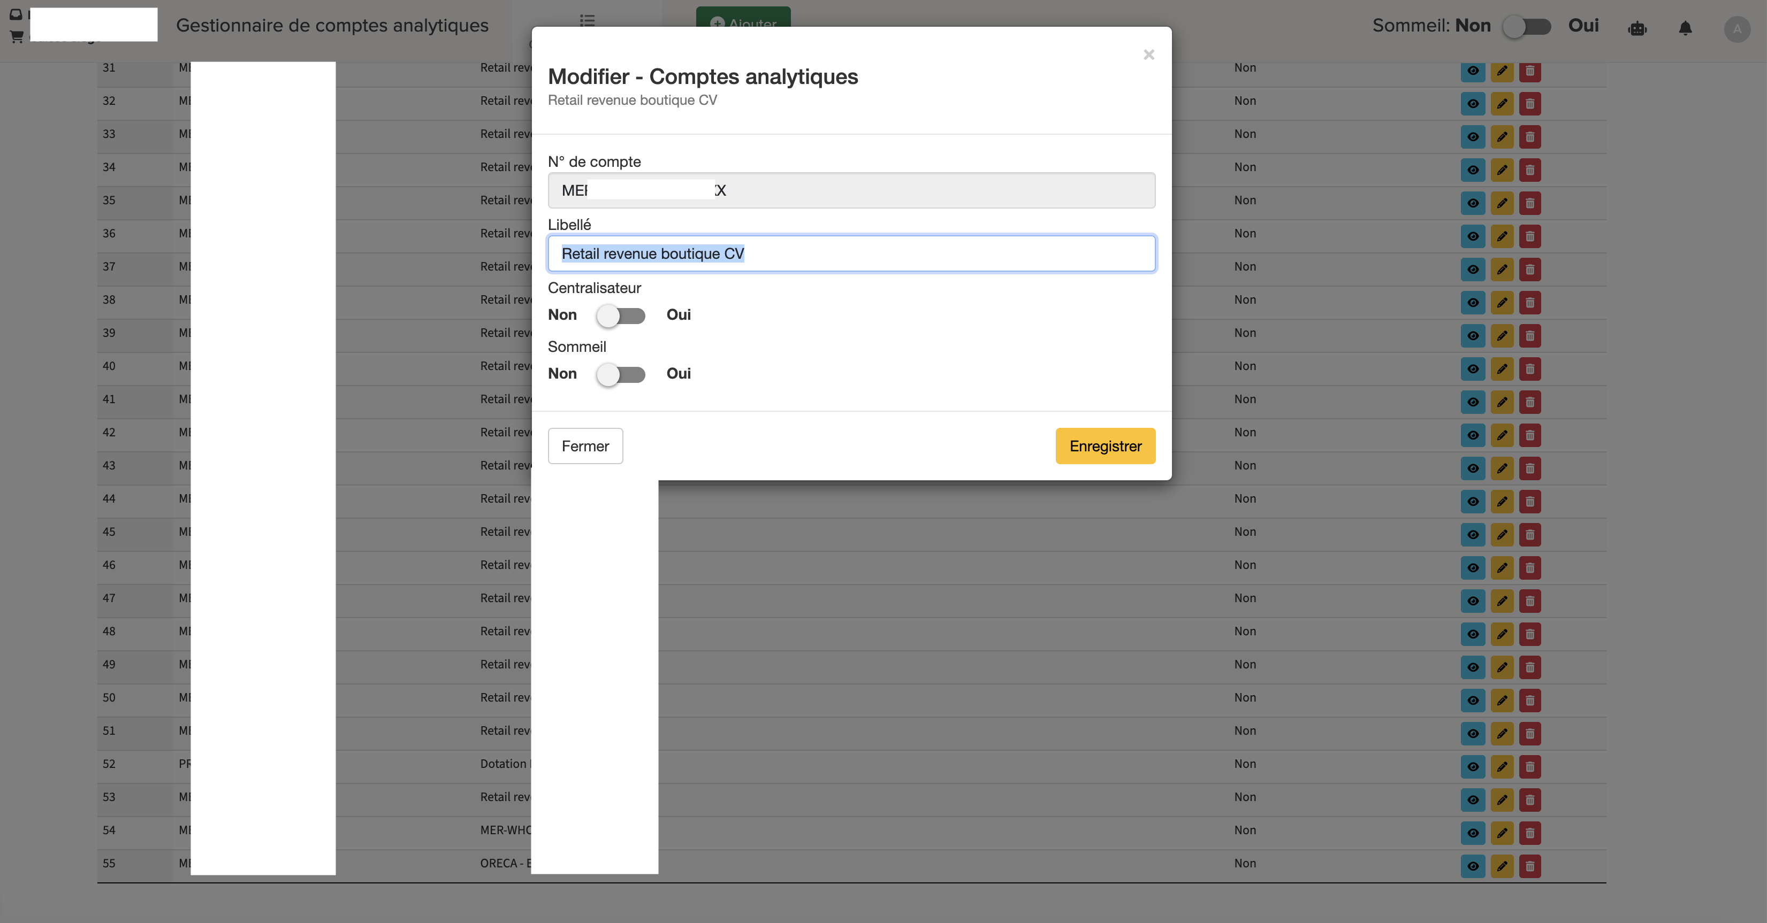Toggle the Centralisateur switch

[x=621, y=315]
